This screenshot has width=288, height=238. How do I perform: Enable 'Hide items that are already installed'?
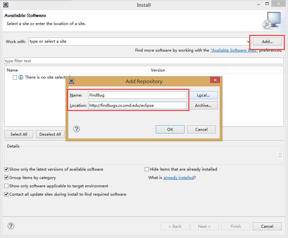pos(147,169)
